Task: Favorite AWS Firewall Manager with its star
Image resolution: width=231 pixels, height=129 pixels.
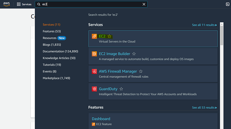Action: pyautogui.click(x=141, y=71)
